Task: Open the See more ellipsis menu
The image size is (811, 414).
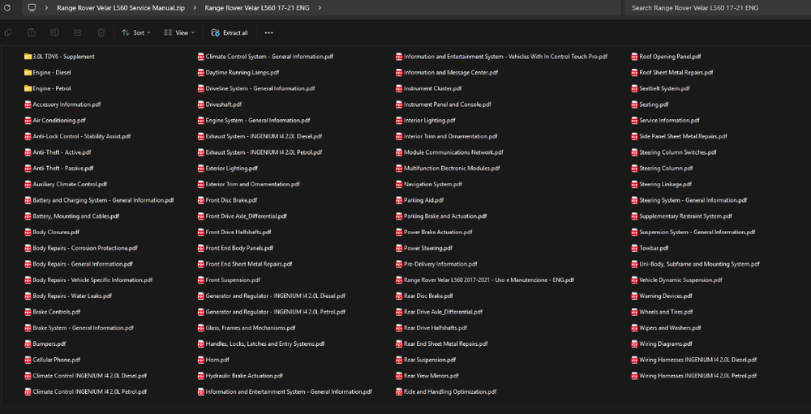Action: point(268,32)
